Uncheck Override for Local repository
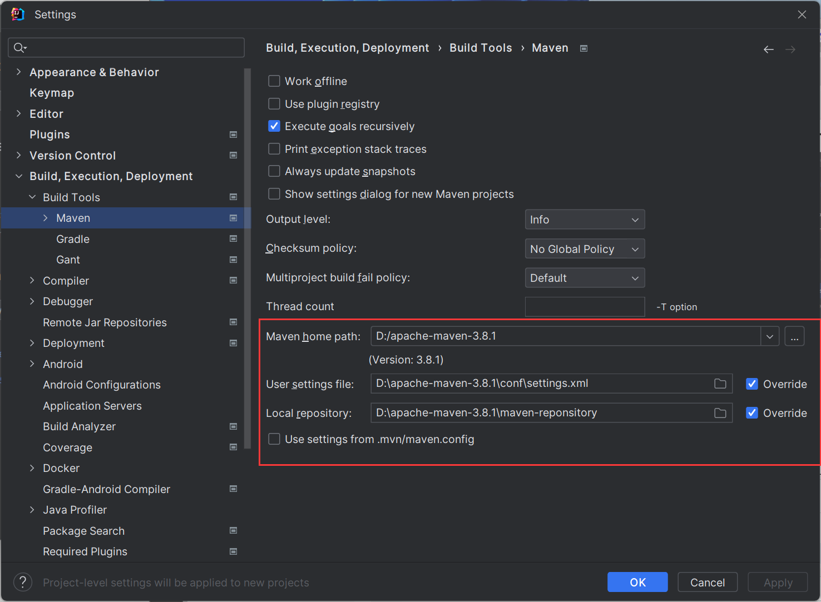 [752, 412]
